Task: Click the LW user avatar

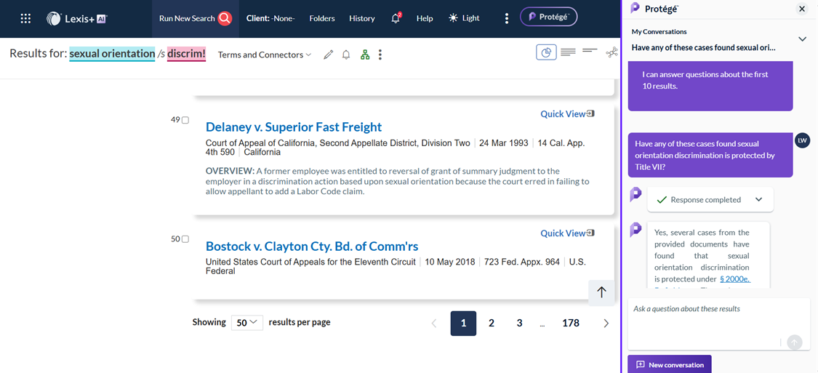Action: coord(802,140)
